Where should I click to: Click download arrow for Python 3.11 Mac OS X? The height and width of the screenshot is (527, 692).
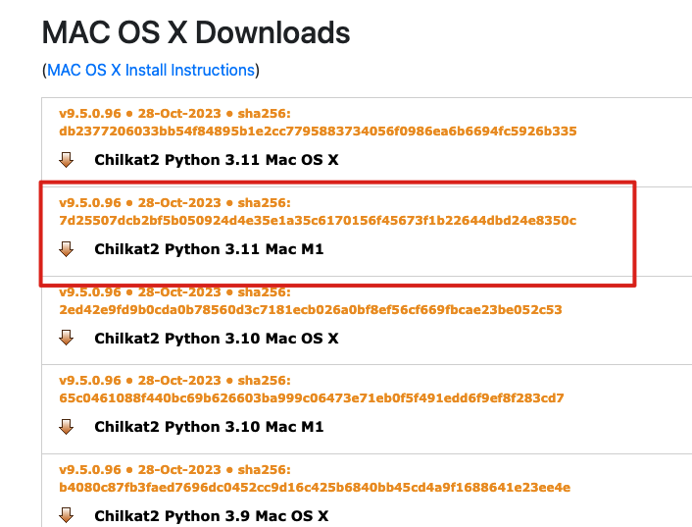[x=67, y=160]
